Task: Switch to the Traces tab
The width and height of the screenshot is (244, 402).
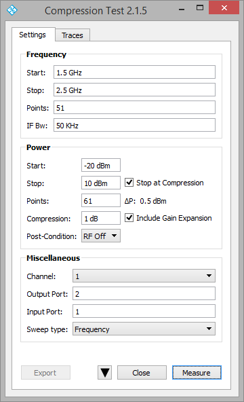Action: click(x=73, y=35)
